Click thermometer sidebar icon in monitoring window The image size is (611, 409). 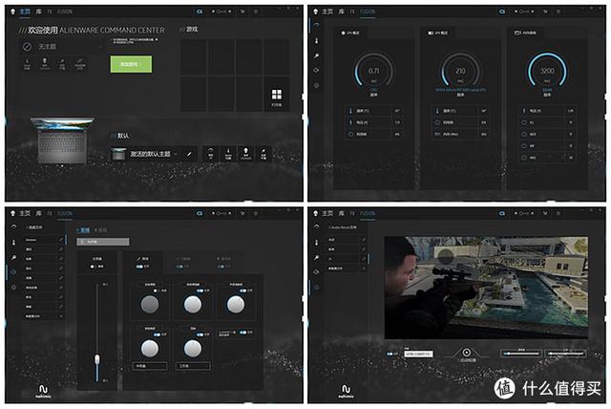(316, 40)
